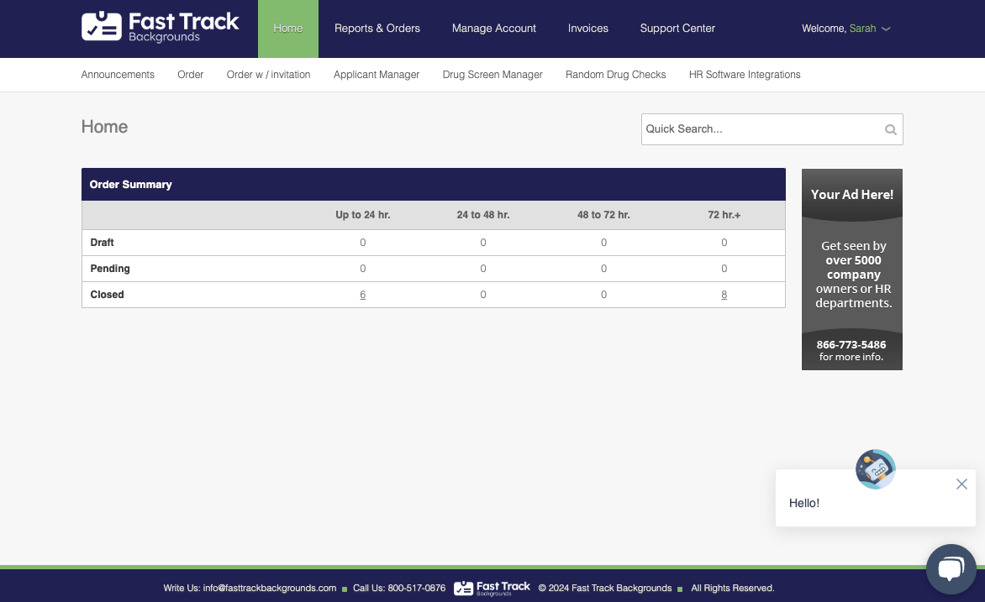Go to Applicant Manager
Image resolution: width=985 pixels, height=602 pixels.
click(376, 75)
